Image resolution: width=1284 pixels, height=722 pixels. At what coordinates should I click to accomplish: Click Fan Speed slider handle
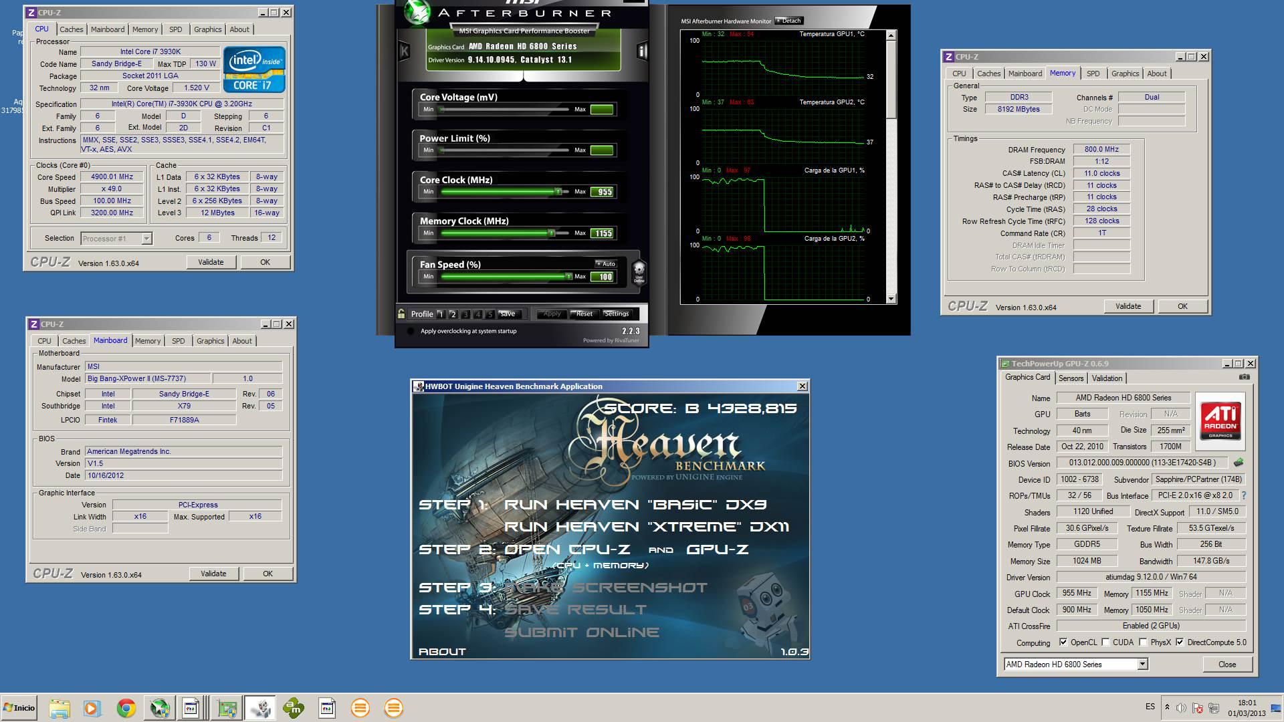pos(569,276)
